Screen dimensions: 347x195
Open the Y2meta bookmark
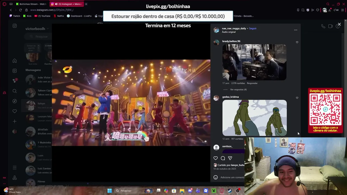point(243,16)
